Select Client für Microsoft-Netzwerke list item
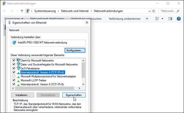Image resolution: width=184 pixels, height=113 pixels. [x=37, y=60]
